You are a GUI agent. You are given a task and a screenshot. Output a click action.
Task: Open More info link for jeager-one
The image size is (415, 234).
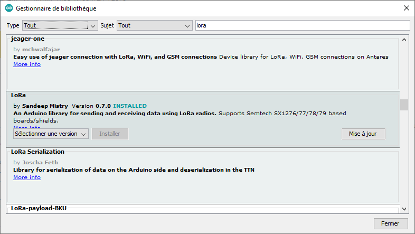coord(27,64)
